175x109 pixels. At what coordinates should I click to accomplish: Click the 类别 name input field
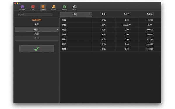pyautogui.click(x=36, y=38)
